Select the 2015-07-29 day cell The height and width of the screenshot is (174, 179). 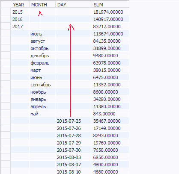point(74,143)
